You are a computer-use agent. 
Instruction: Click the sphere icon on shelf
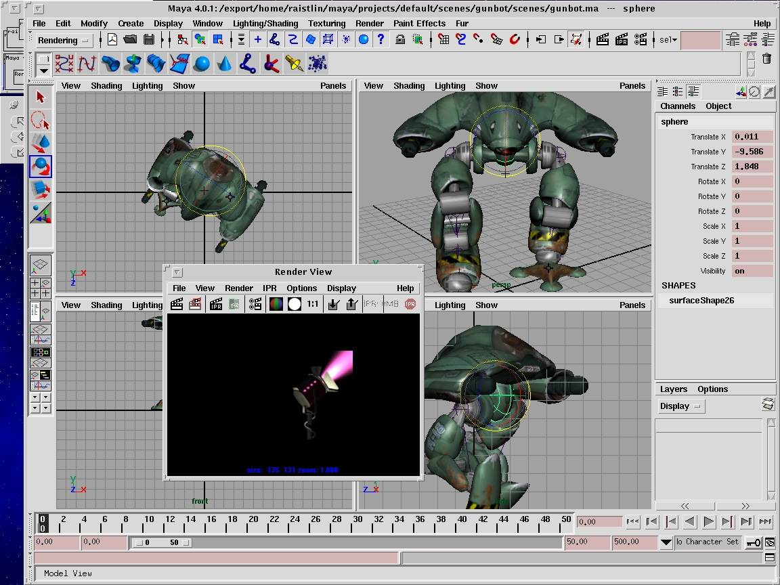coord(202,64)
